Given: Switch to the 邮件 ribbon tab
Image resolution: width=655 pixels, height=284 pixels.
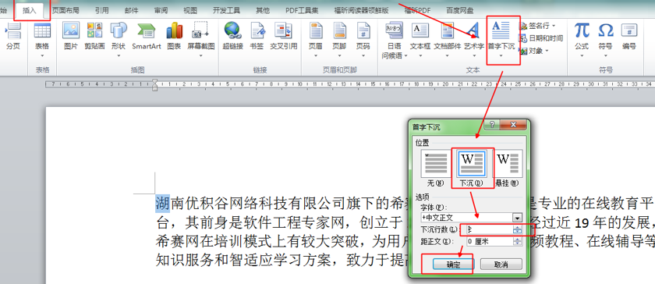Looking at the screenshot, I should point(131,10).
